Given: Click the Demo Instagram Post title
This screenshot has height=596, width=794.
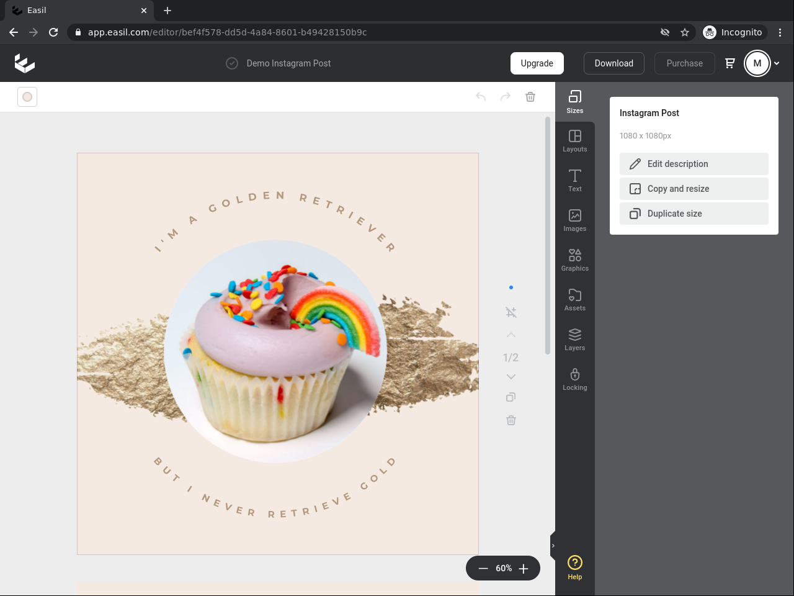Looking at the screenshot, I should tap(288, 63).
